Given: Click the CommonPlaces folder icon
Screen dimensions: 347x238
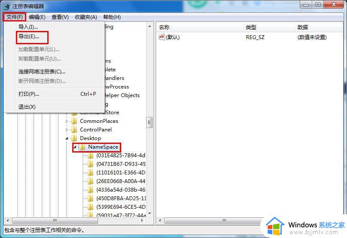Looking at the screenshot, I should pyautogui.click(x=74, y=121).
